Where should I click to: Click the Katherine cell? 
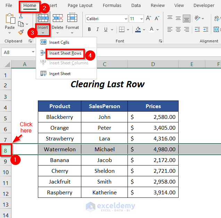coord(105,192)
